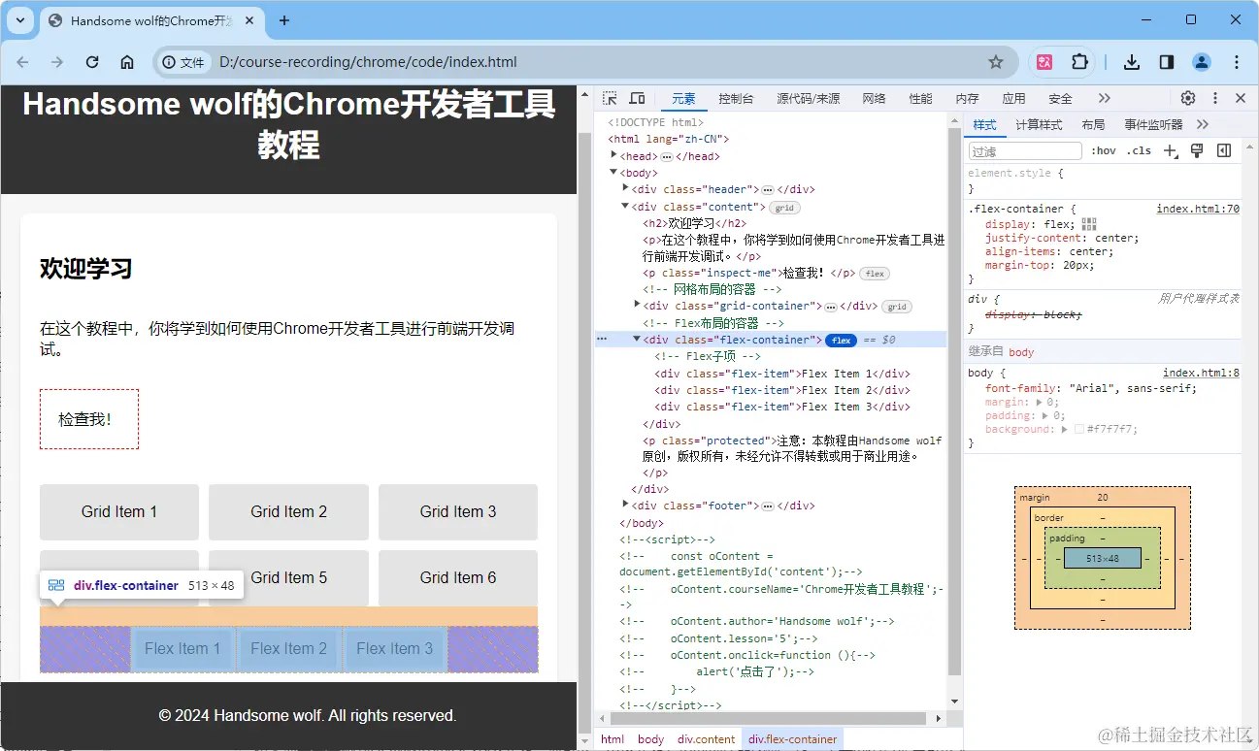Toggle Chrome side panel icon

(x=1167, y=62)
